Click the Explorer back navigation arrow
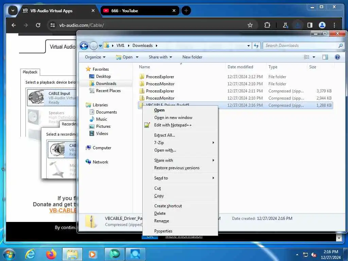Screen dimensions: 348x261 click(x=84, y=46)
